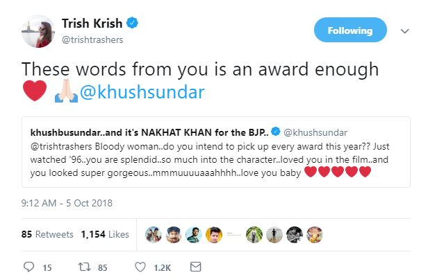
Task: View the 1,154 Likes list
Action: [105, 234]
